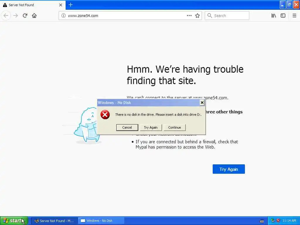Switch to Server Not Found taskbar item
The height and width of the screenshot is (225, 300).
[x=54, y=221]
